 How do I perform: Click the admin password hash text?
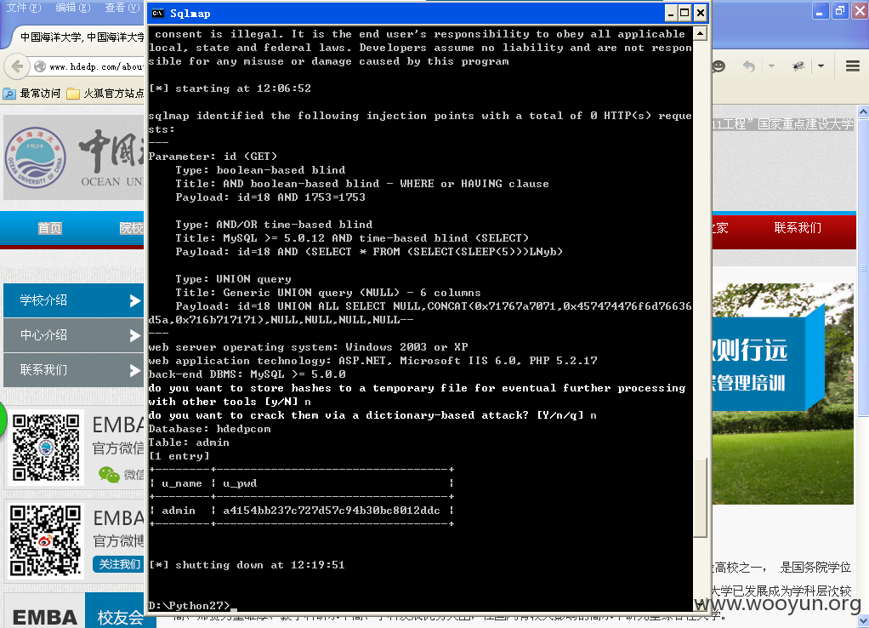coord(332,511)
